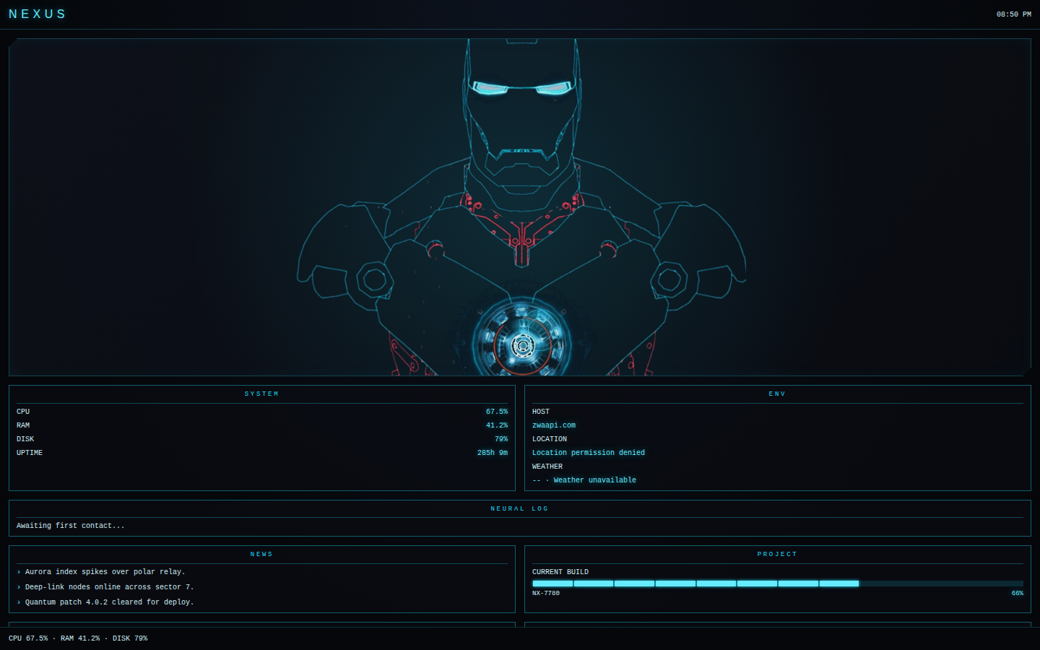Click the current build progress bar

[778, 584]
